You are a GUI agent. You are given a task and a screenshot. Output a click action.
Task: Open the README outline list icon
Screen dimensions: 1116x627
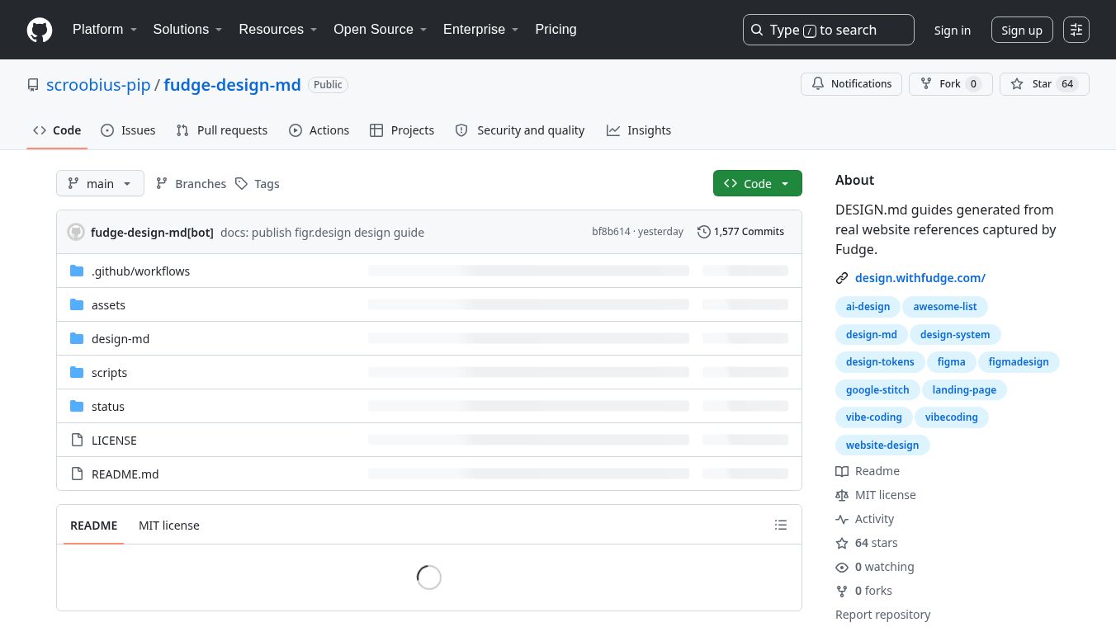tap(781, 525)
